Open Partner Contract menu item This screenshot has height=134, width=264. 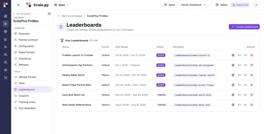coord(32,40)
